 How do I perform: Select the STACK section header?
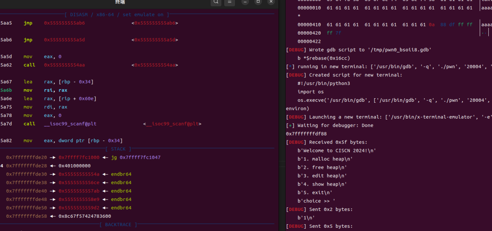click(x=118, y=149)
